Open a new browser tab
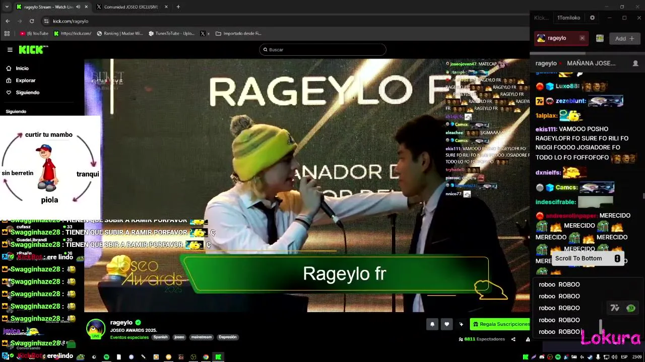Viewport: 645px width, 362px height. (178, 7)
